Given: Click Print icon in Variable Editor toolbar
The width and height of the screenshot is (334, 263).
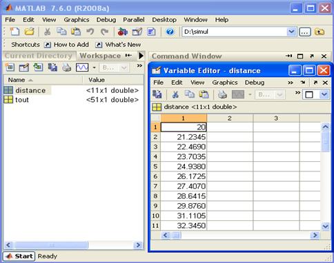Looking at the screenshot, I should click(222, 94).
